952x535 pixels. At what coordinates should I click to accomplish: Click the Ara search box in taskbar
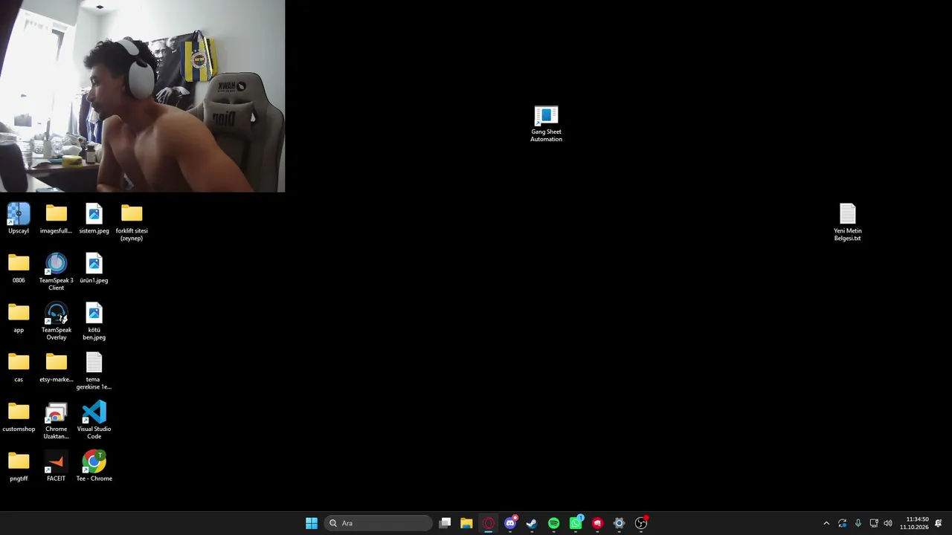click(x=379, y=523)
